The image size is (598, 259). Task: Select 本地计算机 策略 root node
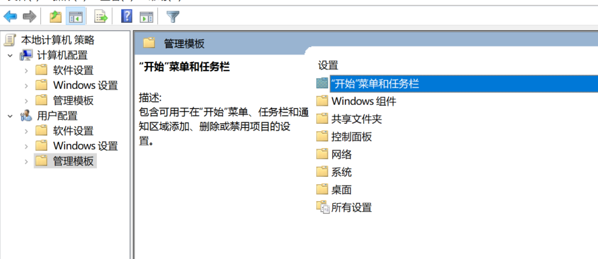tap(57, 40)
